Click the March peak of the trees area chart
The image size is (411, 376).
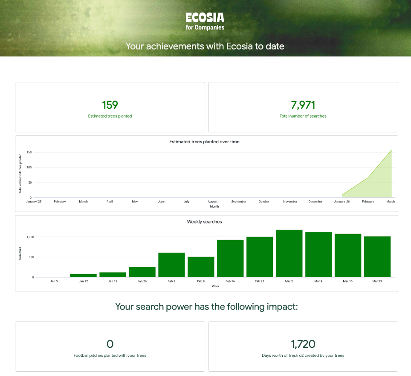391,150
